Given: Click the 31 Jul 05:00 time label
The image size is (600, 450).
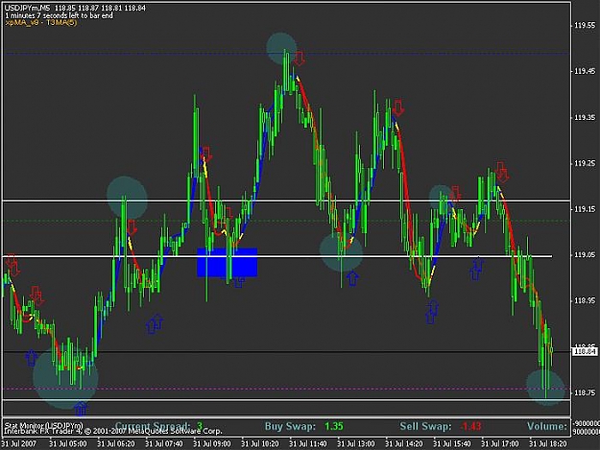Looking at the screenshot, I should click(x=68, y=444).
